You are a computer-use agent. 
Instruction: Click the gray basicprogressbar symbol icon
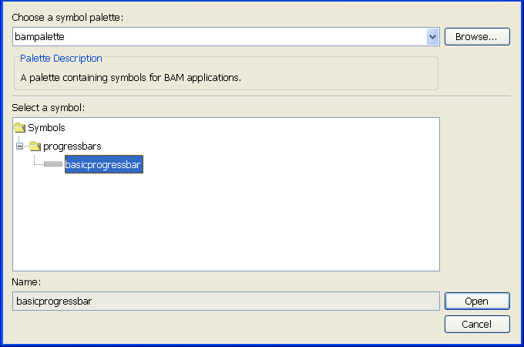(x=53, y=163)
